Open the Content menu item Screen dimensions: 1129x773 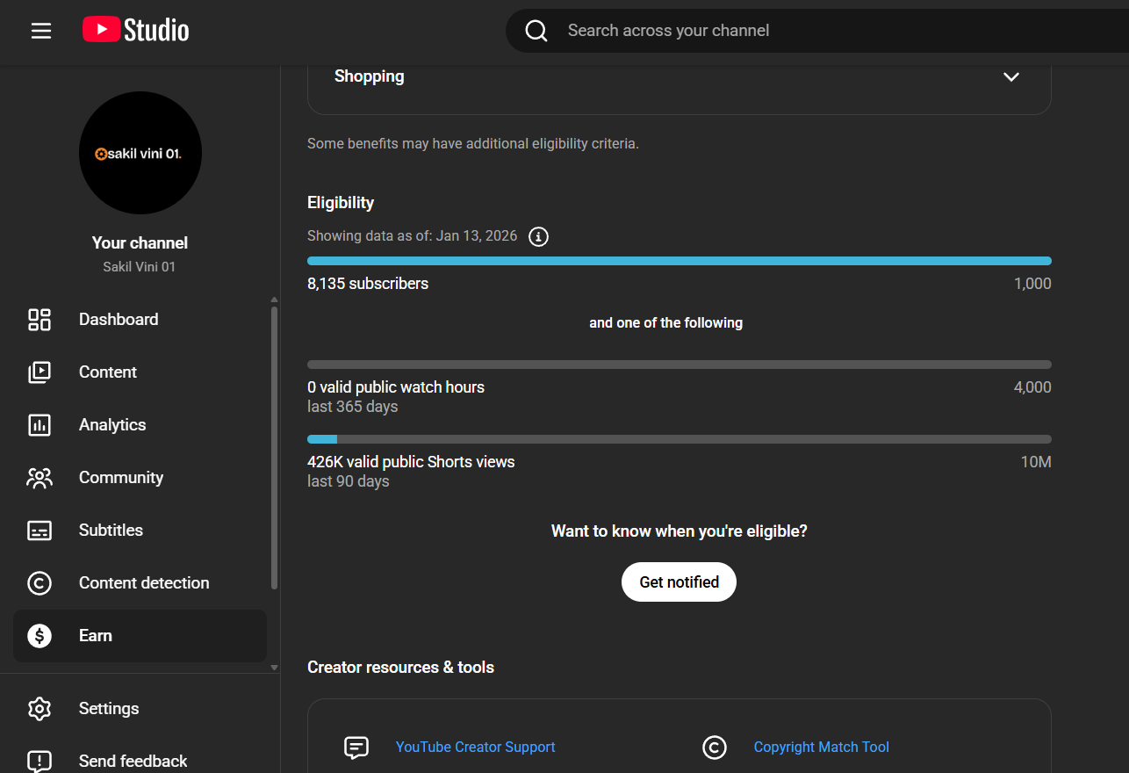pyautogui.click(x=107, y=372)
